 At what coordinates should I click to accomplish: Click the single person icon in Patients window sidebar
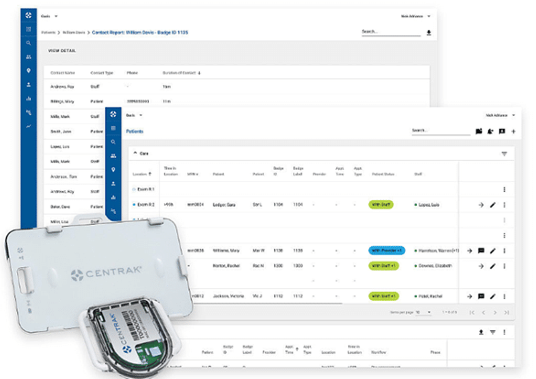click(x=113, y=183)
